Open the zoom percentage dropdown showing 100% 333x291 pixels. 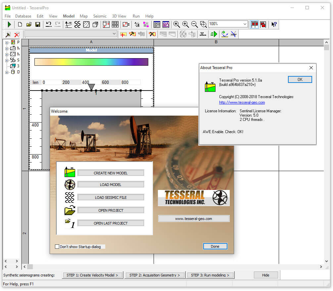point(245,24)
